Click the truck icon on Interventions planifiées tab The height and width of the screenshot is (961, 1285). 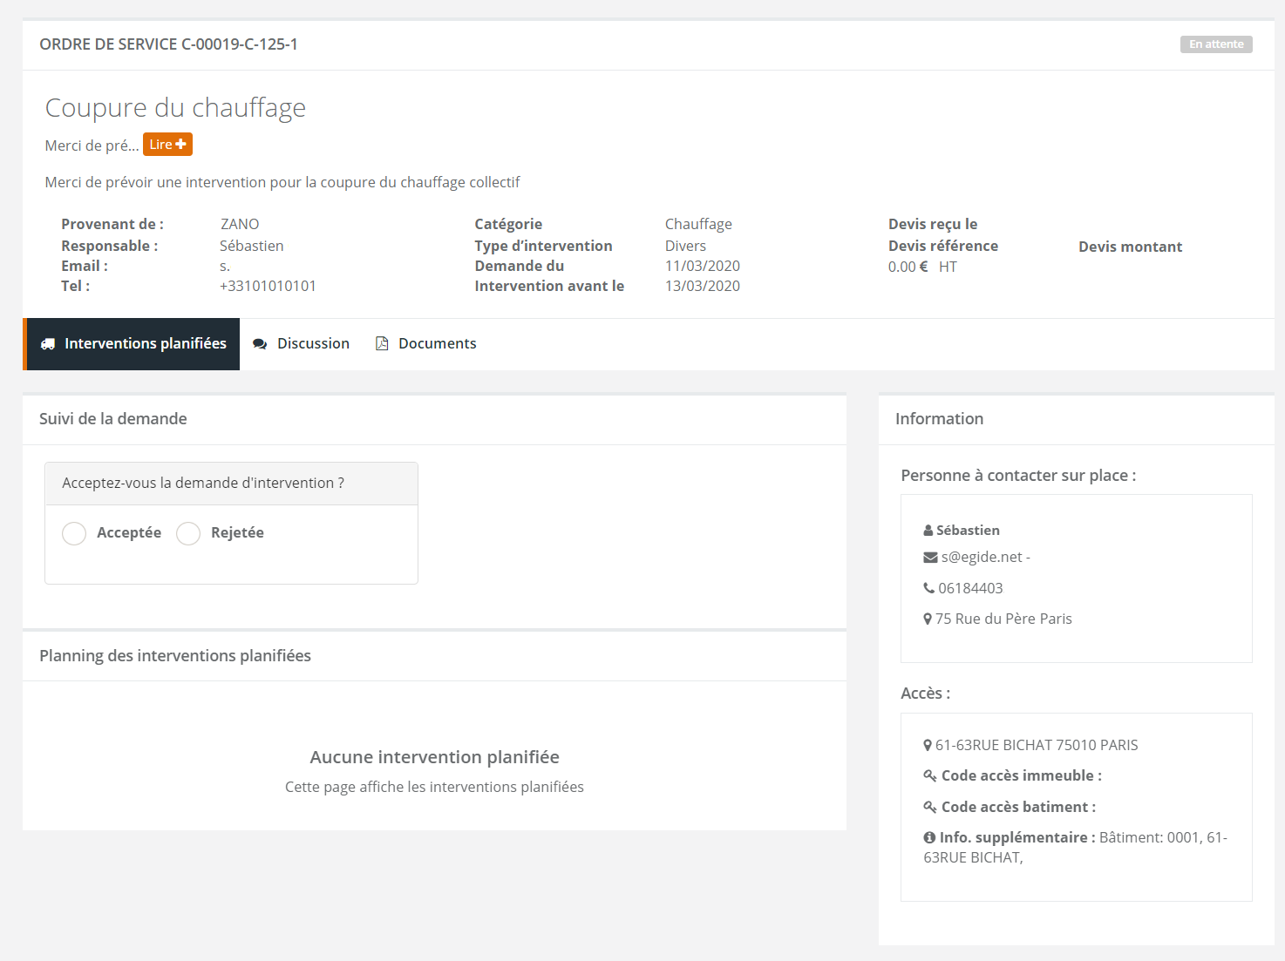pyautogui.click(x=48, y=344)
